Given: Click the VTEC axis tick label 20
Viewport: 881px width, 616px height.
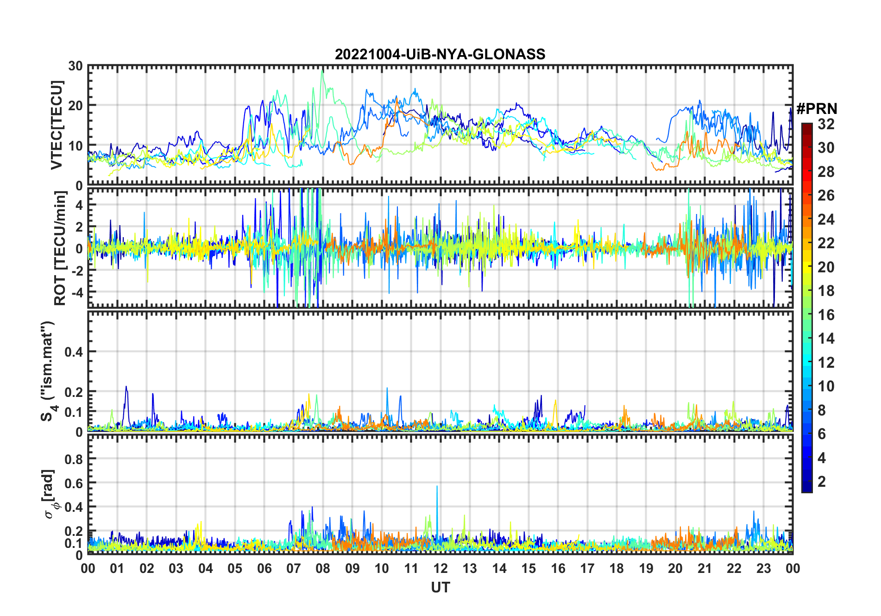Looking at the screenshot, I should 76,106.
